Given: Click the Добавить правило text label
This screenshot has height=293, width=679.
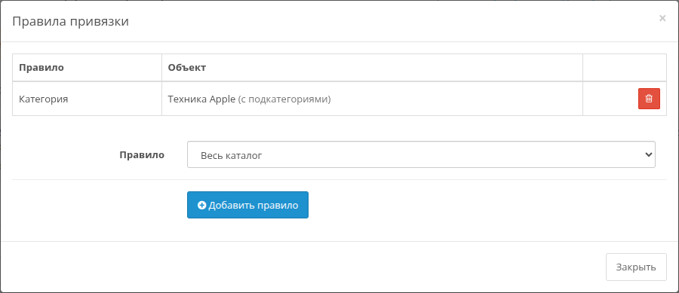Looking at the screenshot, I should point(253,206).
